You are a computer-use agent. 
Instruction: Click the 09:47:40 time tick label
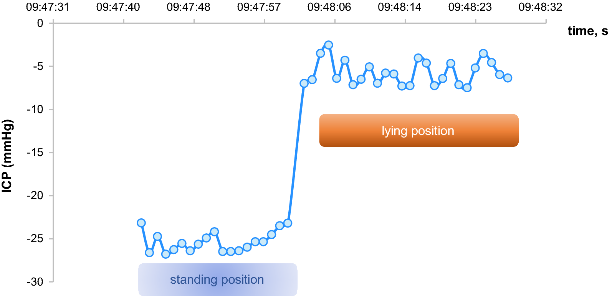[x=118, y=7]
